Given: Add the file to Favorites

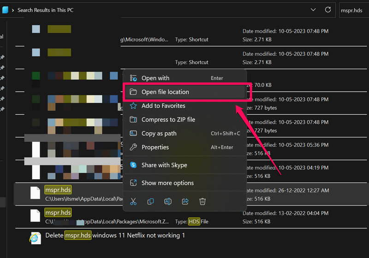Looking at the screenshot, I should 163,106.
